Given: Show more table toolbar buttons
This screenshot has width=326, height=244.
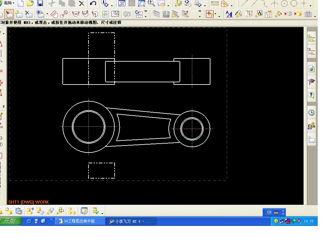Looking at the screenshot, I should [200, 11].
